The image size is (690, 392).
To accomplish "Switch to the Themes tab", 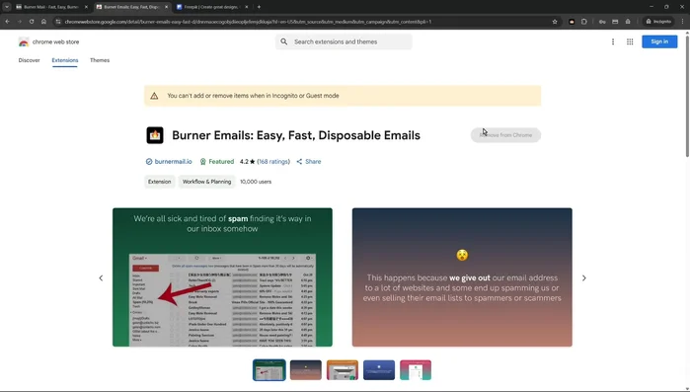I will click(100, 60).
